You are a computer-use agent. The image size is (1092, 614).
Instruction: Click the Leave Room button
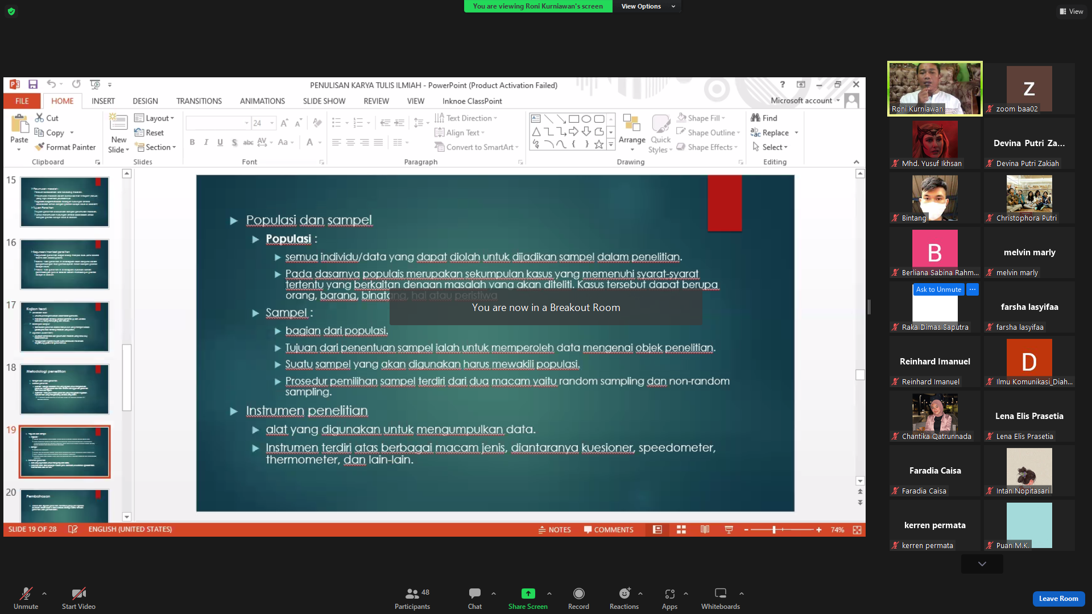[1058, 598]
